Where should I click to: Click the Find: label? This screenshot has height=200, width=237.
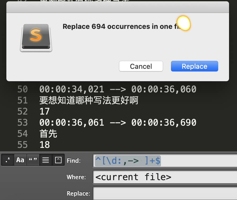click(73, 161)
